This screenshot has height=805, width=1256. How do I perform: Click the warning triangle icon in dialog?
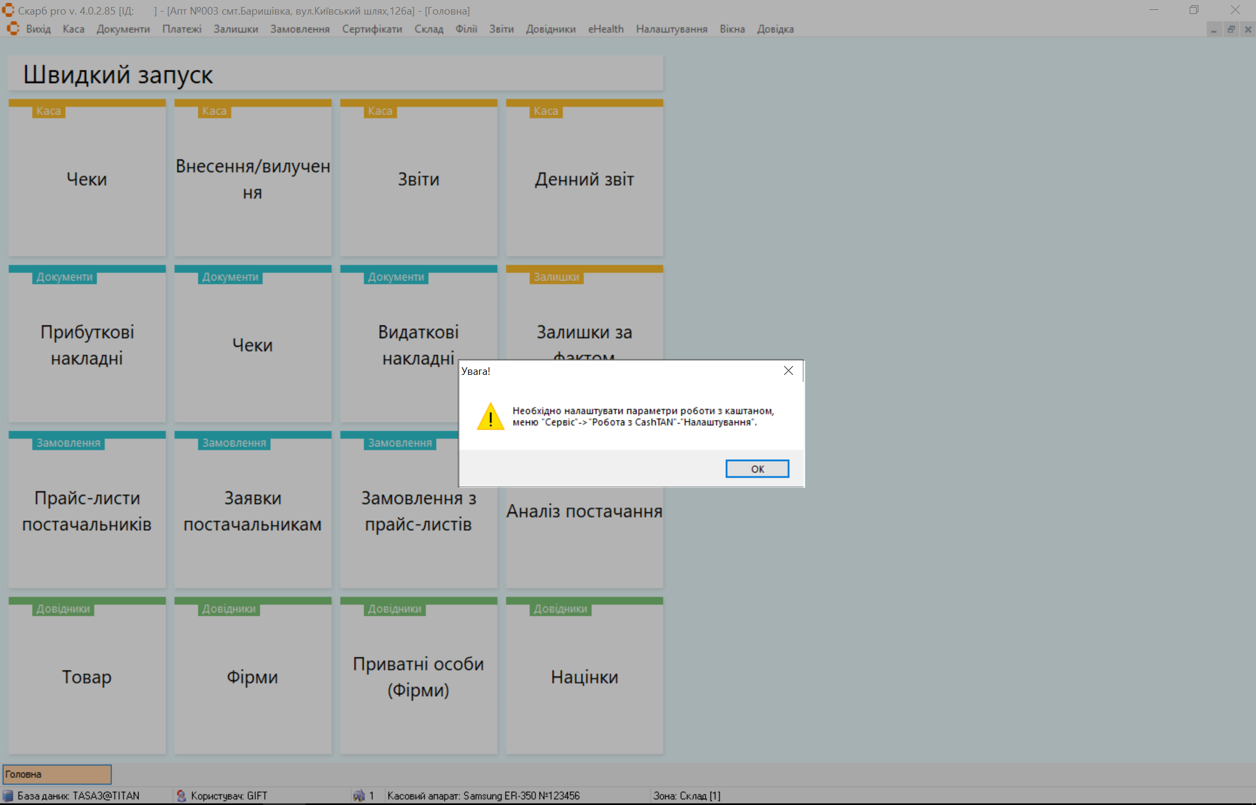[490, 416]
